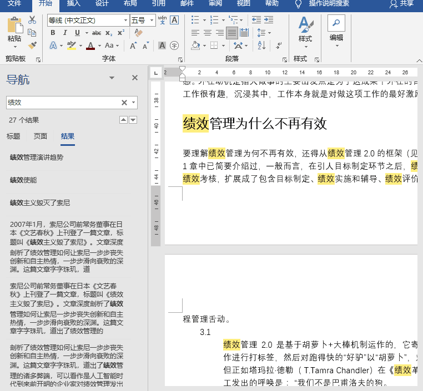Select the Format Painter brush
This screenshot has height=391, width=423.
coord(32,45)
